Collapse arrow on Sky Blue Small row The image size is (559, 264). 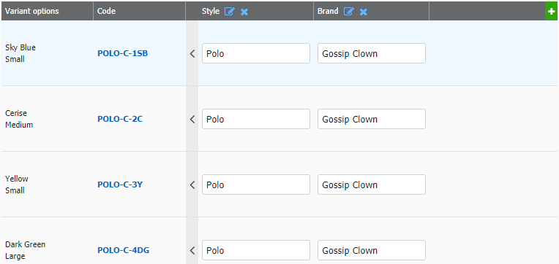tap(192, 54)
